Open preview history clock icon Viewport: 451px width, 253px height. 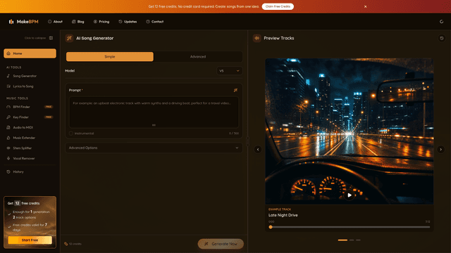pos(442,38)
